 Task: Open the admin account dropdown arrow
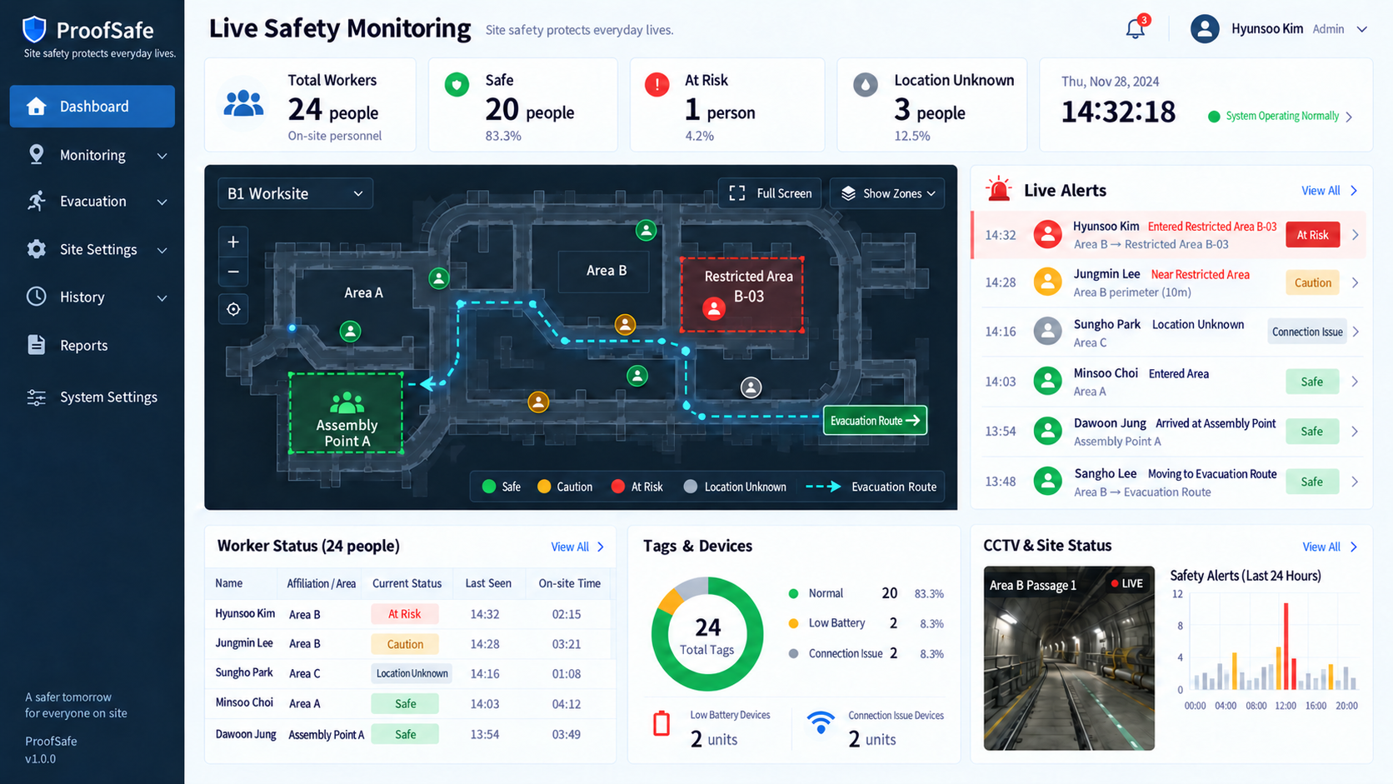click(x=1362, y=29)
